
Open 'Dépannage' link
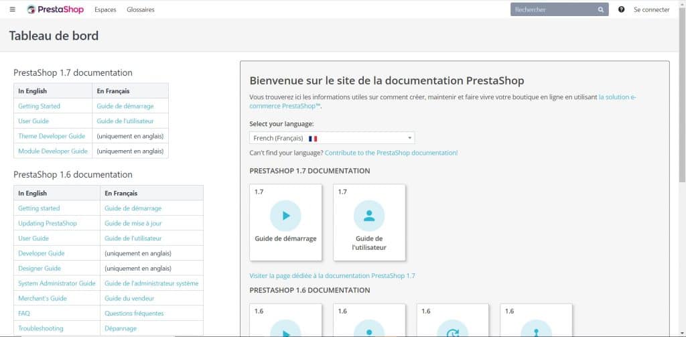coord(121,328)
